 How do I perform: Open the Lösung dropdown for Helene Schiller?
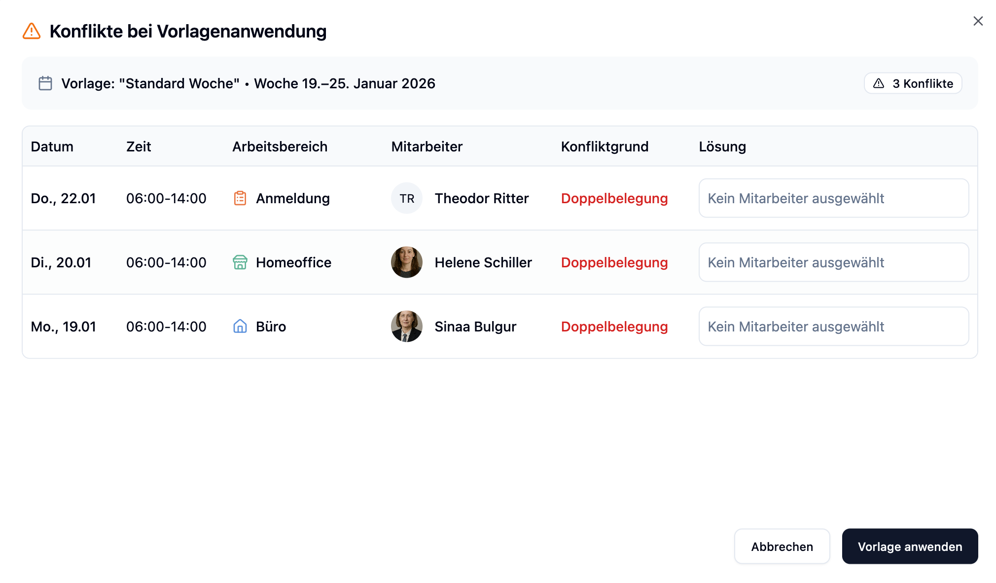[x=833, y=262]
